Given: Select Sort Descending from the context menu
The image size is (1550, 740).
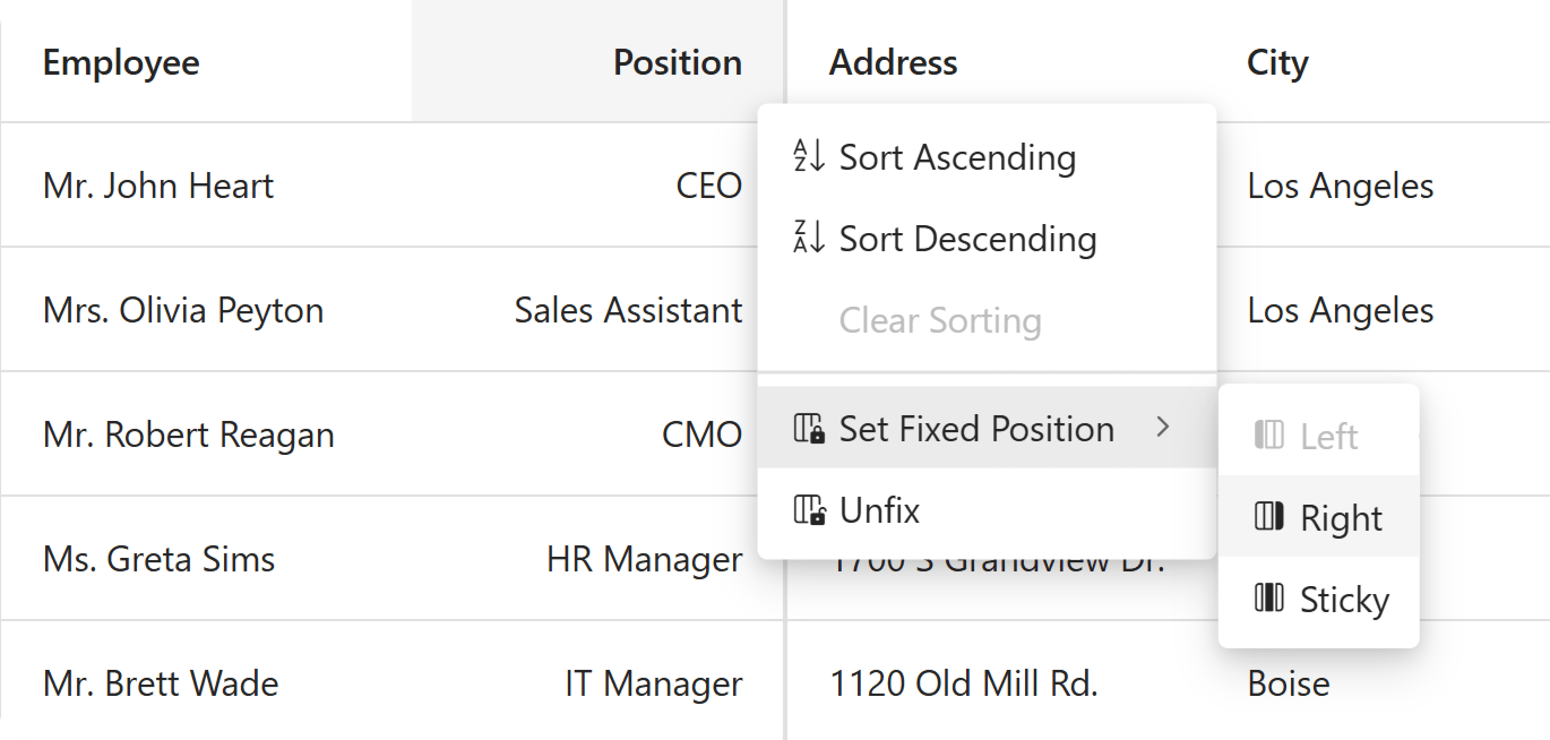Looking at the screenshot, I should [x=967, y=239].
